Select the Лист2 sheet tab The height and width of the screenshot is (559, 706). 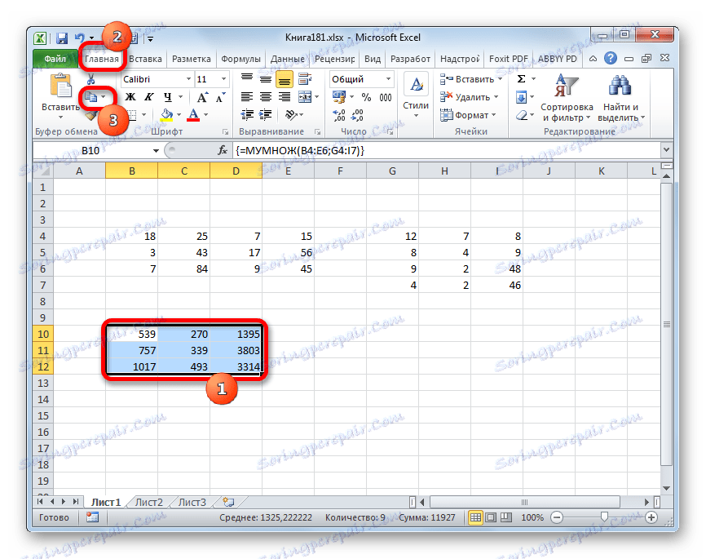pyautogui.click(x=148, y=502)
